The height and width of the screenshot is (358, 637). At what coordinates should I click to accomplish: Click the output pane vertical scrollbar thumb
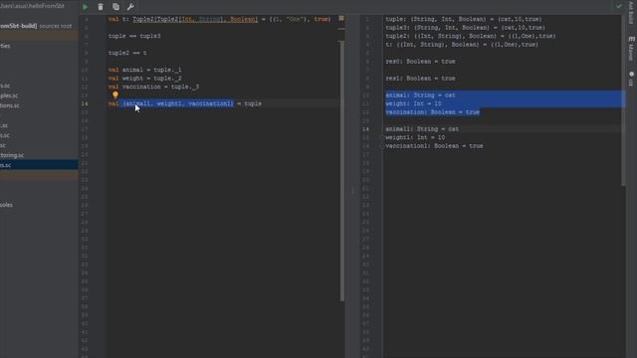coord(623,101)
